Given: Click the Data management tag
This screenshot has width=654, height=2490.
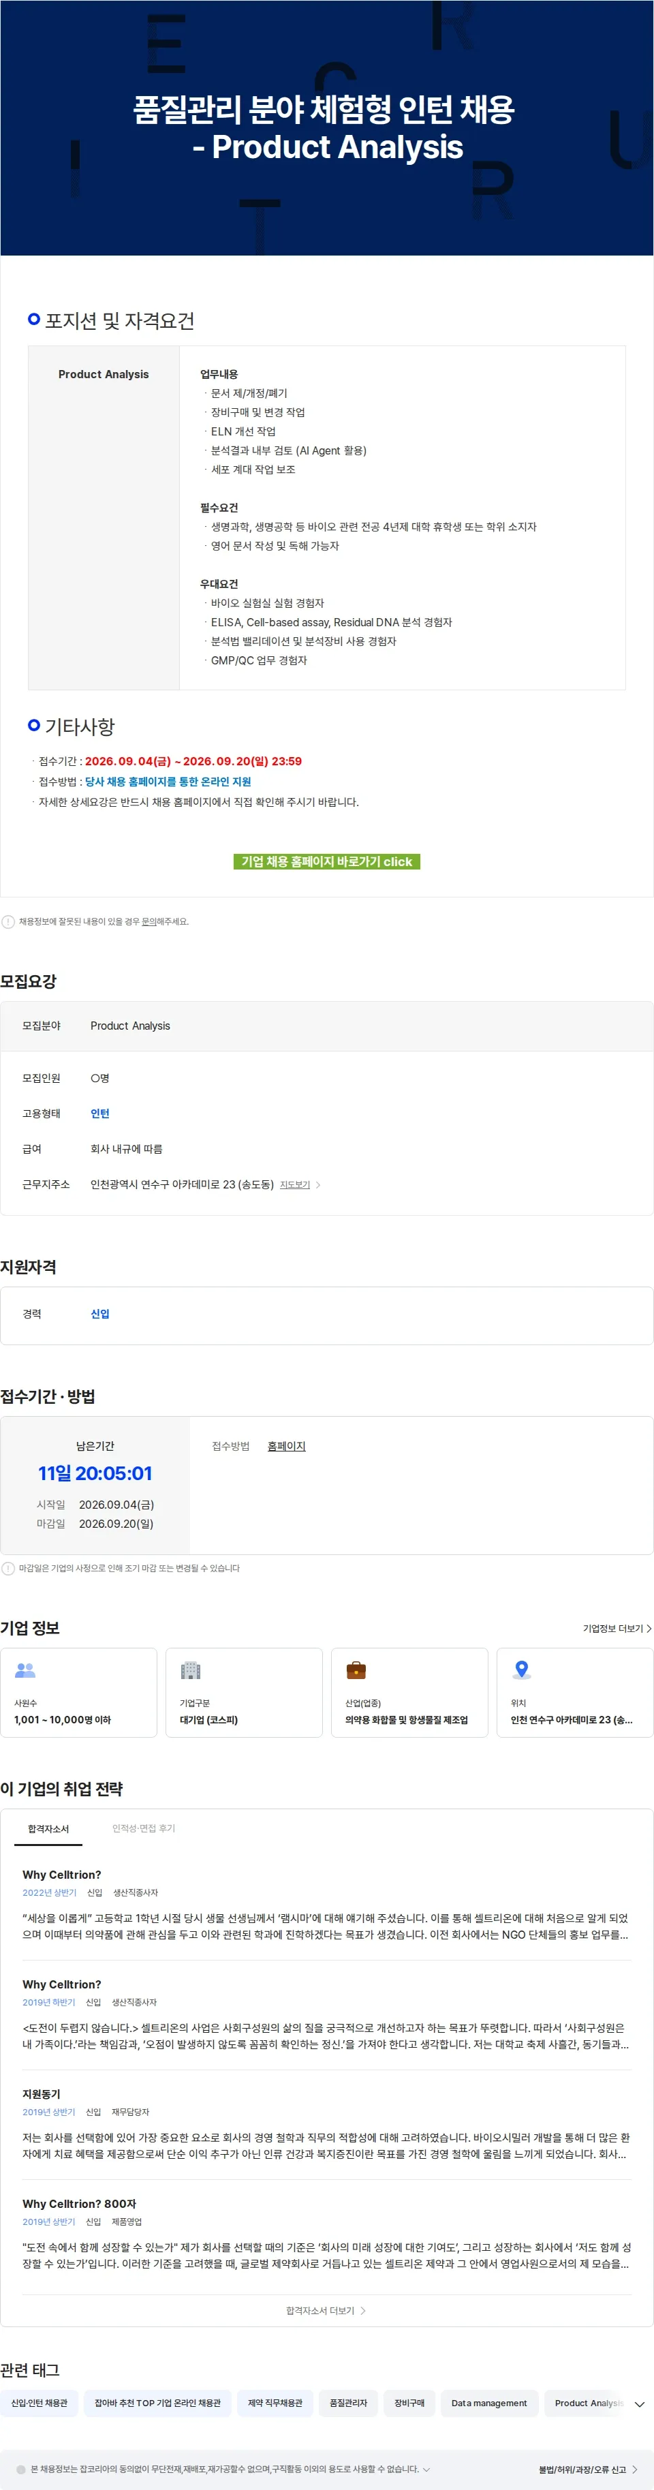Looking at the screenshot, I should tap(489, 2403).
